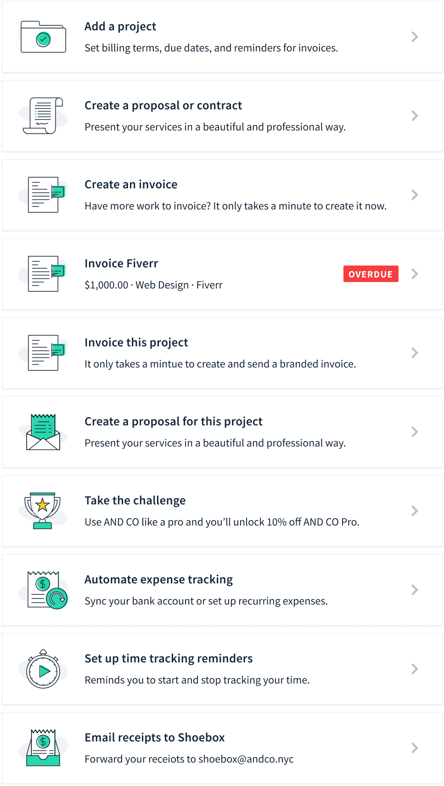Image resolution: width=444 pixels, height=786 pixels.
Task: Click the shoebox receipt icon
Action: click(x=43, y=748)
